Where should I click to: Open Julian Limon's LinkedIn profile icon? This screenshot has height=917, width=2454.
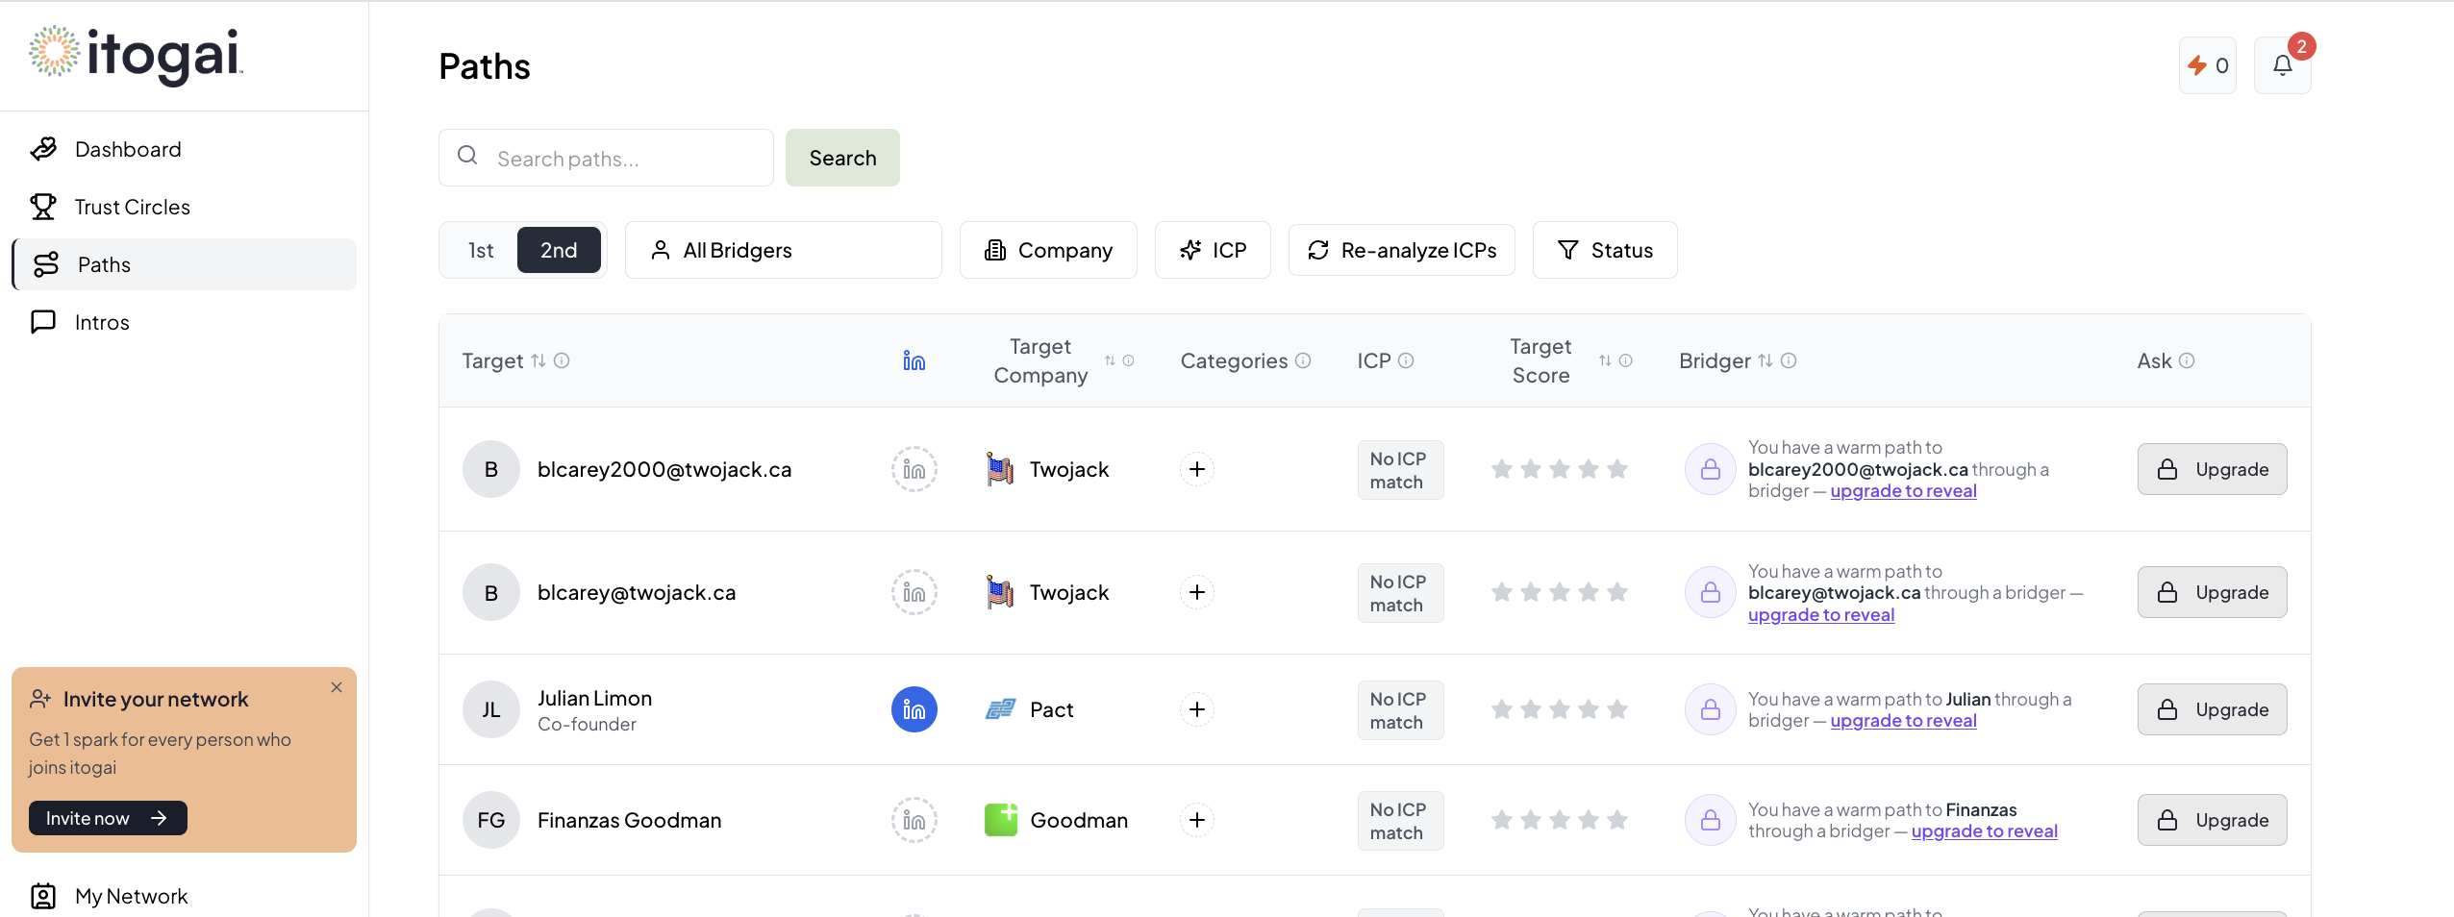click(x=914, y=709)
